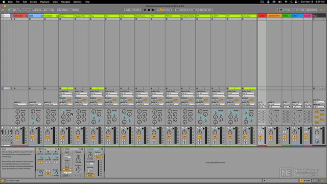Toggle the arrangement loop switch
Screen dimensions: 327x184
pos(194,10)
